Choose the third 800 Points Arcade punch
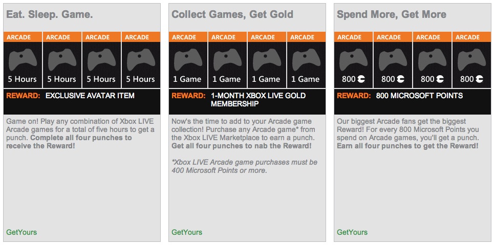 click(432, 60)
